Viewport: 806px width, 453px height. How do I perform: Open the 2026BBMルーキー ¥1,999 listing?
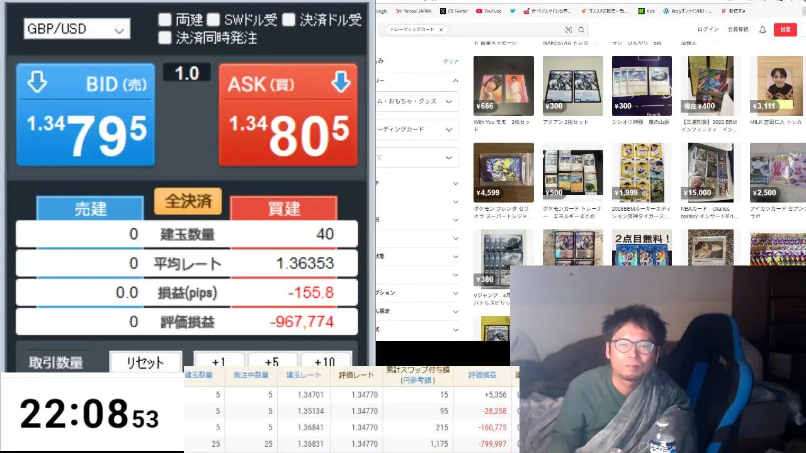642,181
